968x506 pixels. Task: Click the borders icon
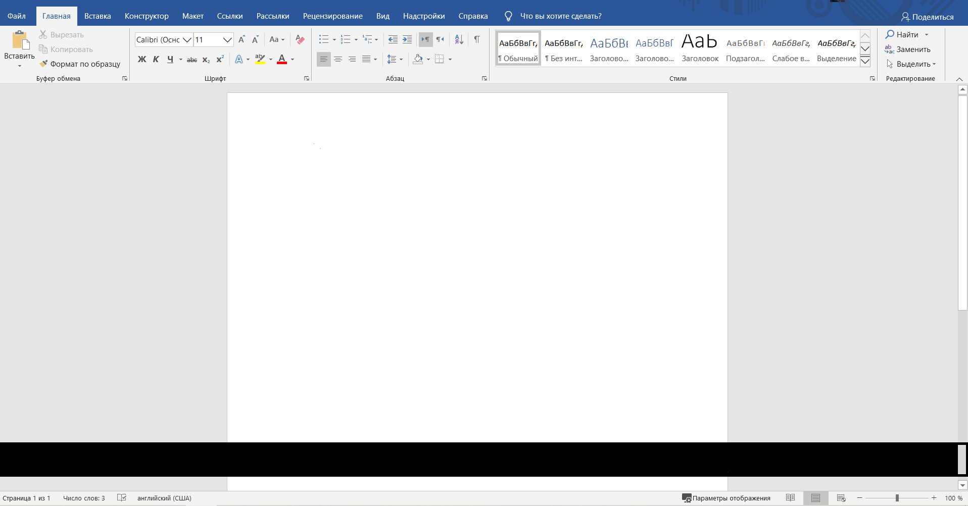pyautogui.click(x=440, y=59)
